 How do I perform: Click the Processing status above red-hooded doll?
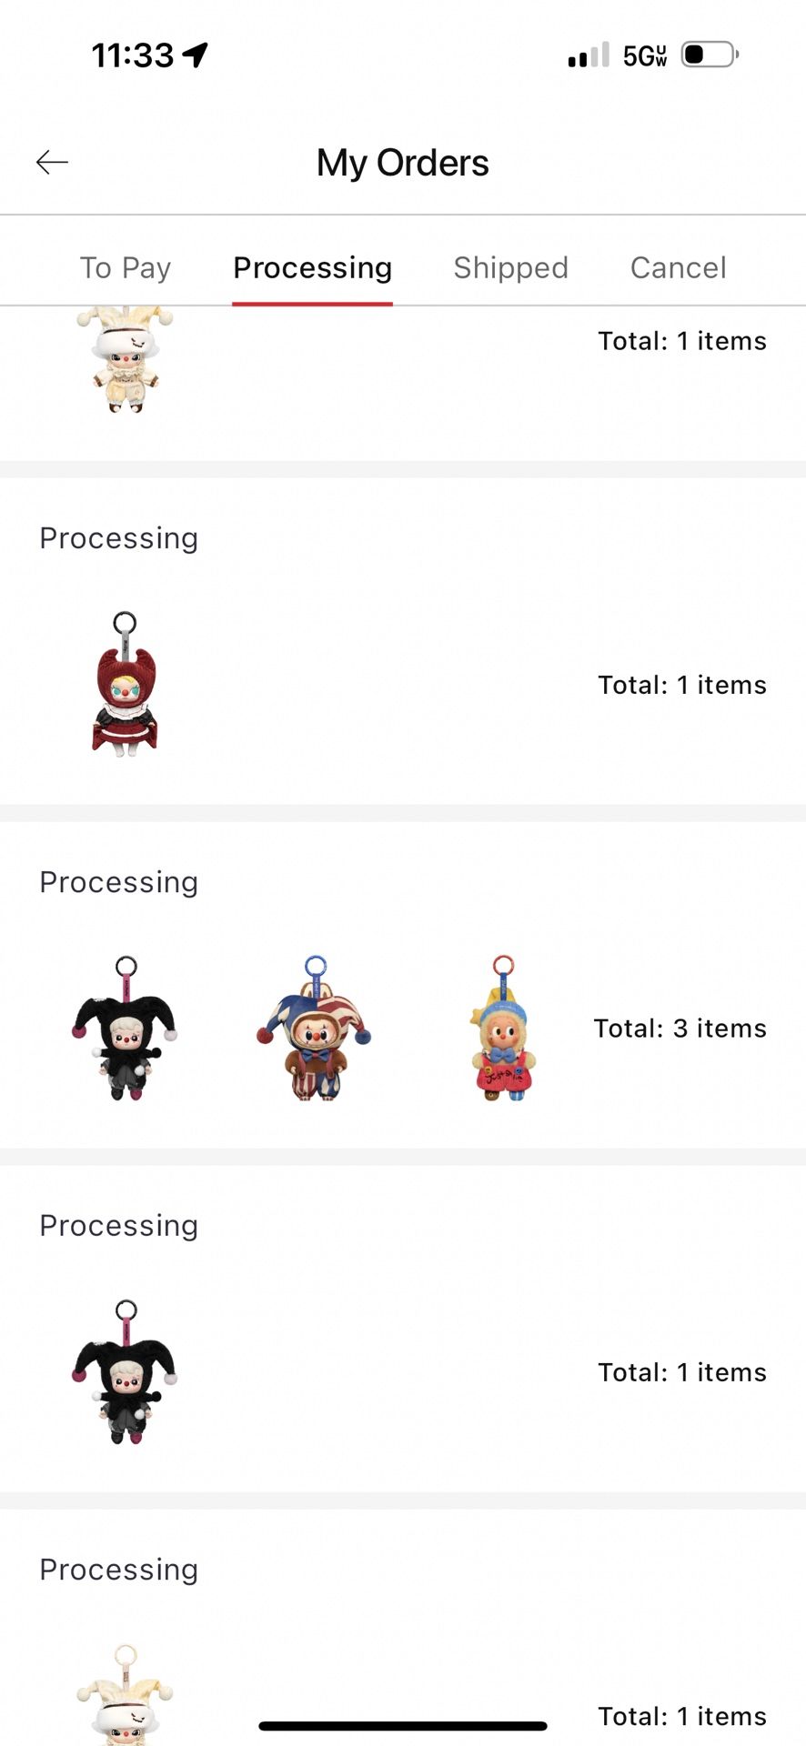coord(118,538)
